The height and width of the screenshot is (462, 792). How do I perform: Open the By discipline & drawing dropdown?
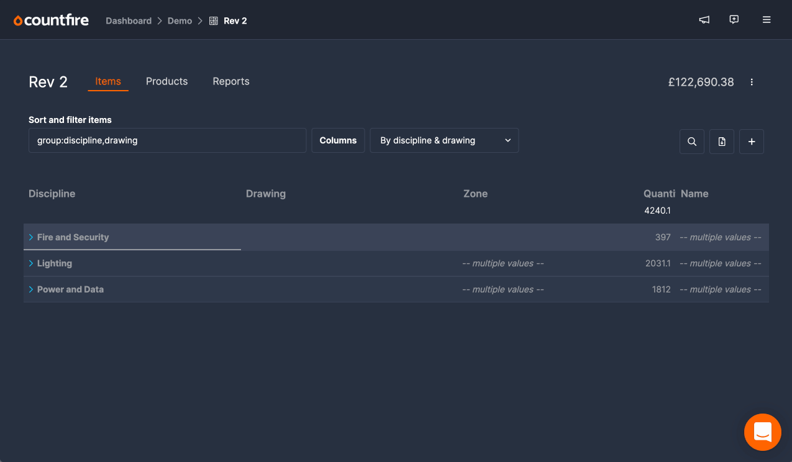coord(444,140)
